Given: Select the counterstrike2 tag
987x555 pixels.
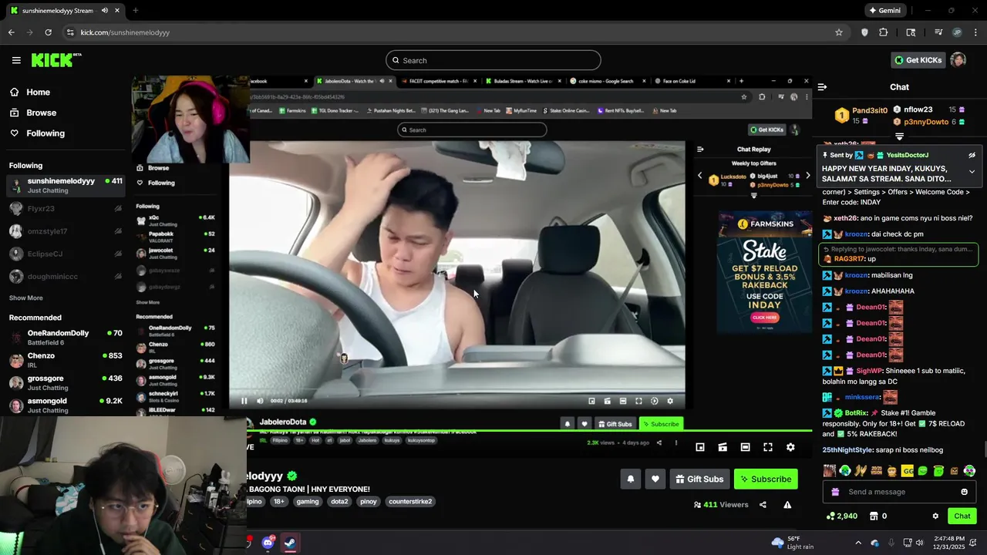Looking at the screenshot, I should point(410,501).
